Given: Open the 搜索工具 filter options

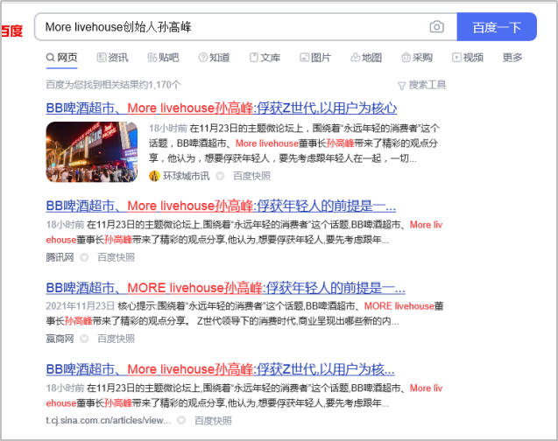Looking at the screenshot, I should click(421, 85).
